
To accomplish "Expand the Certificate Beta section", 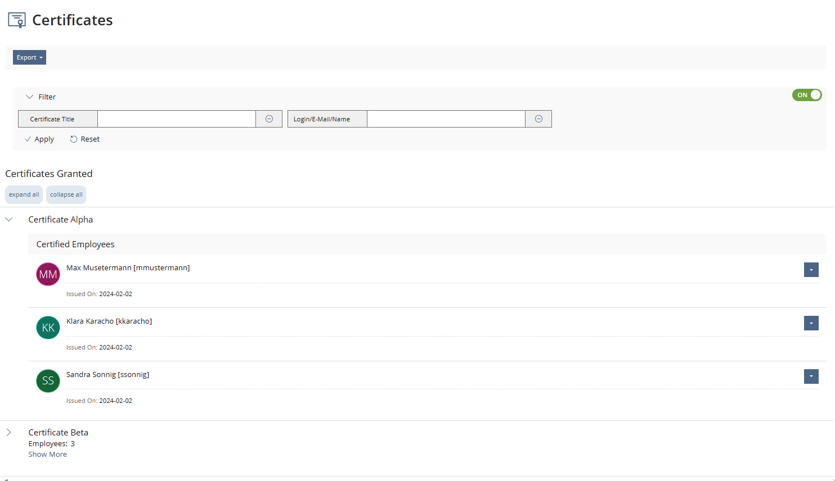I will [x=9, y=432].
